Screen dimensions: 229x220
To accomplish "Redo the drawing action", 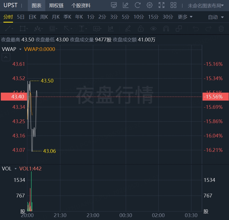I will pos(208,29).
